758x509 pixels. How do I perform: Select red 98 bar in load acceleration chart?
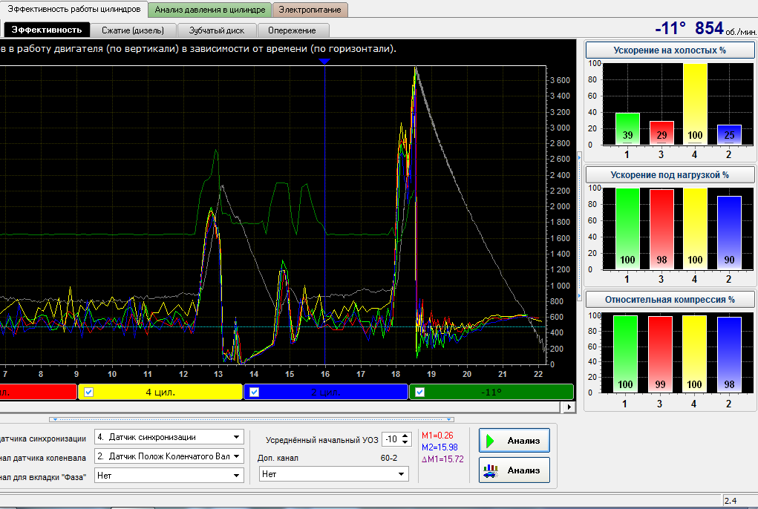[x=661, y=229]
